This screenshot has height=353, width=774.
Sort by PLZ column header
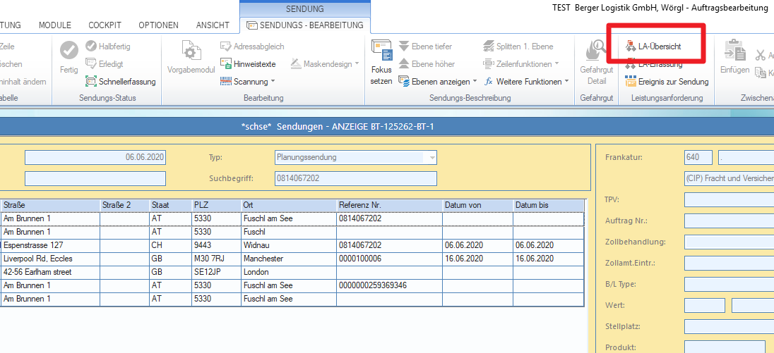(216, 205)
